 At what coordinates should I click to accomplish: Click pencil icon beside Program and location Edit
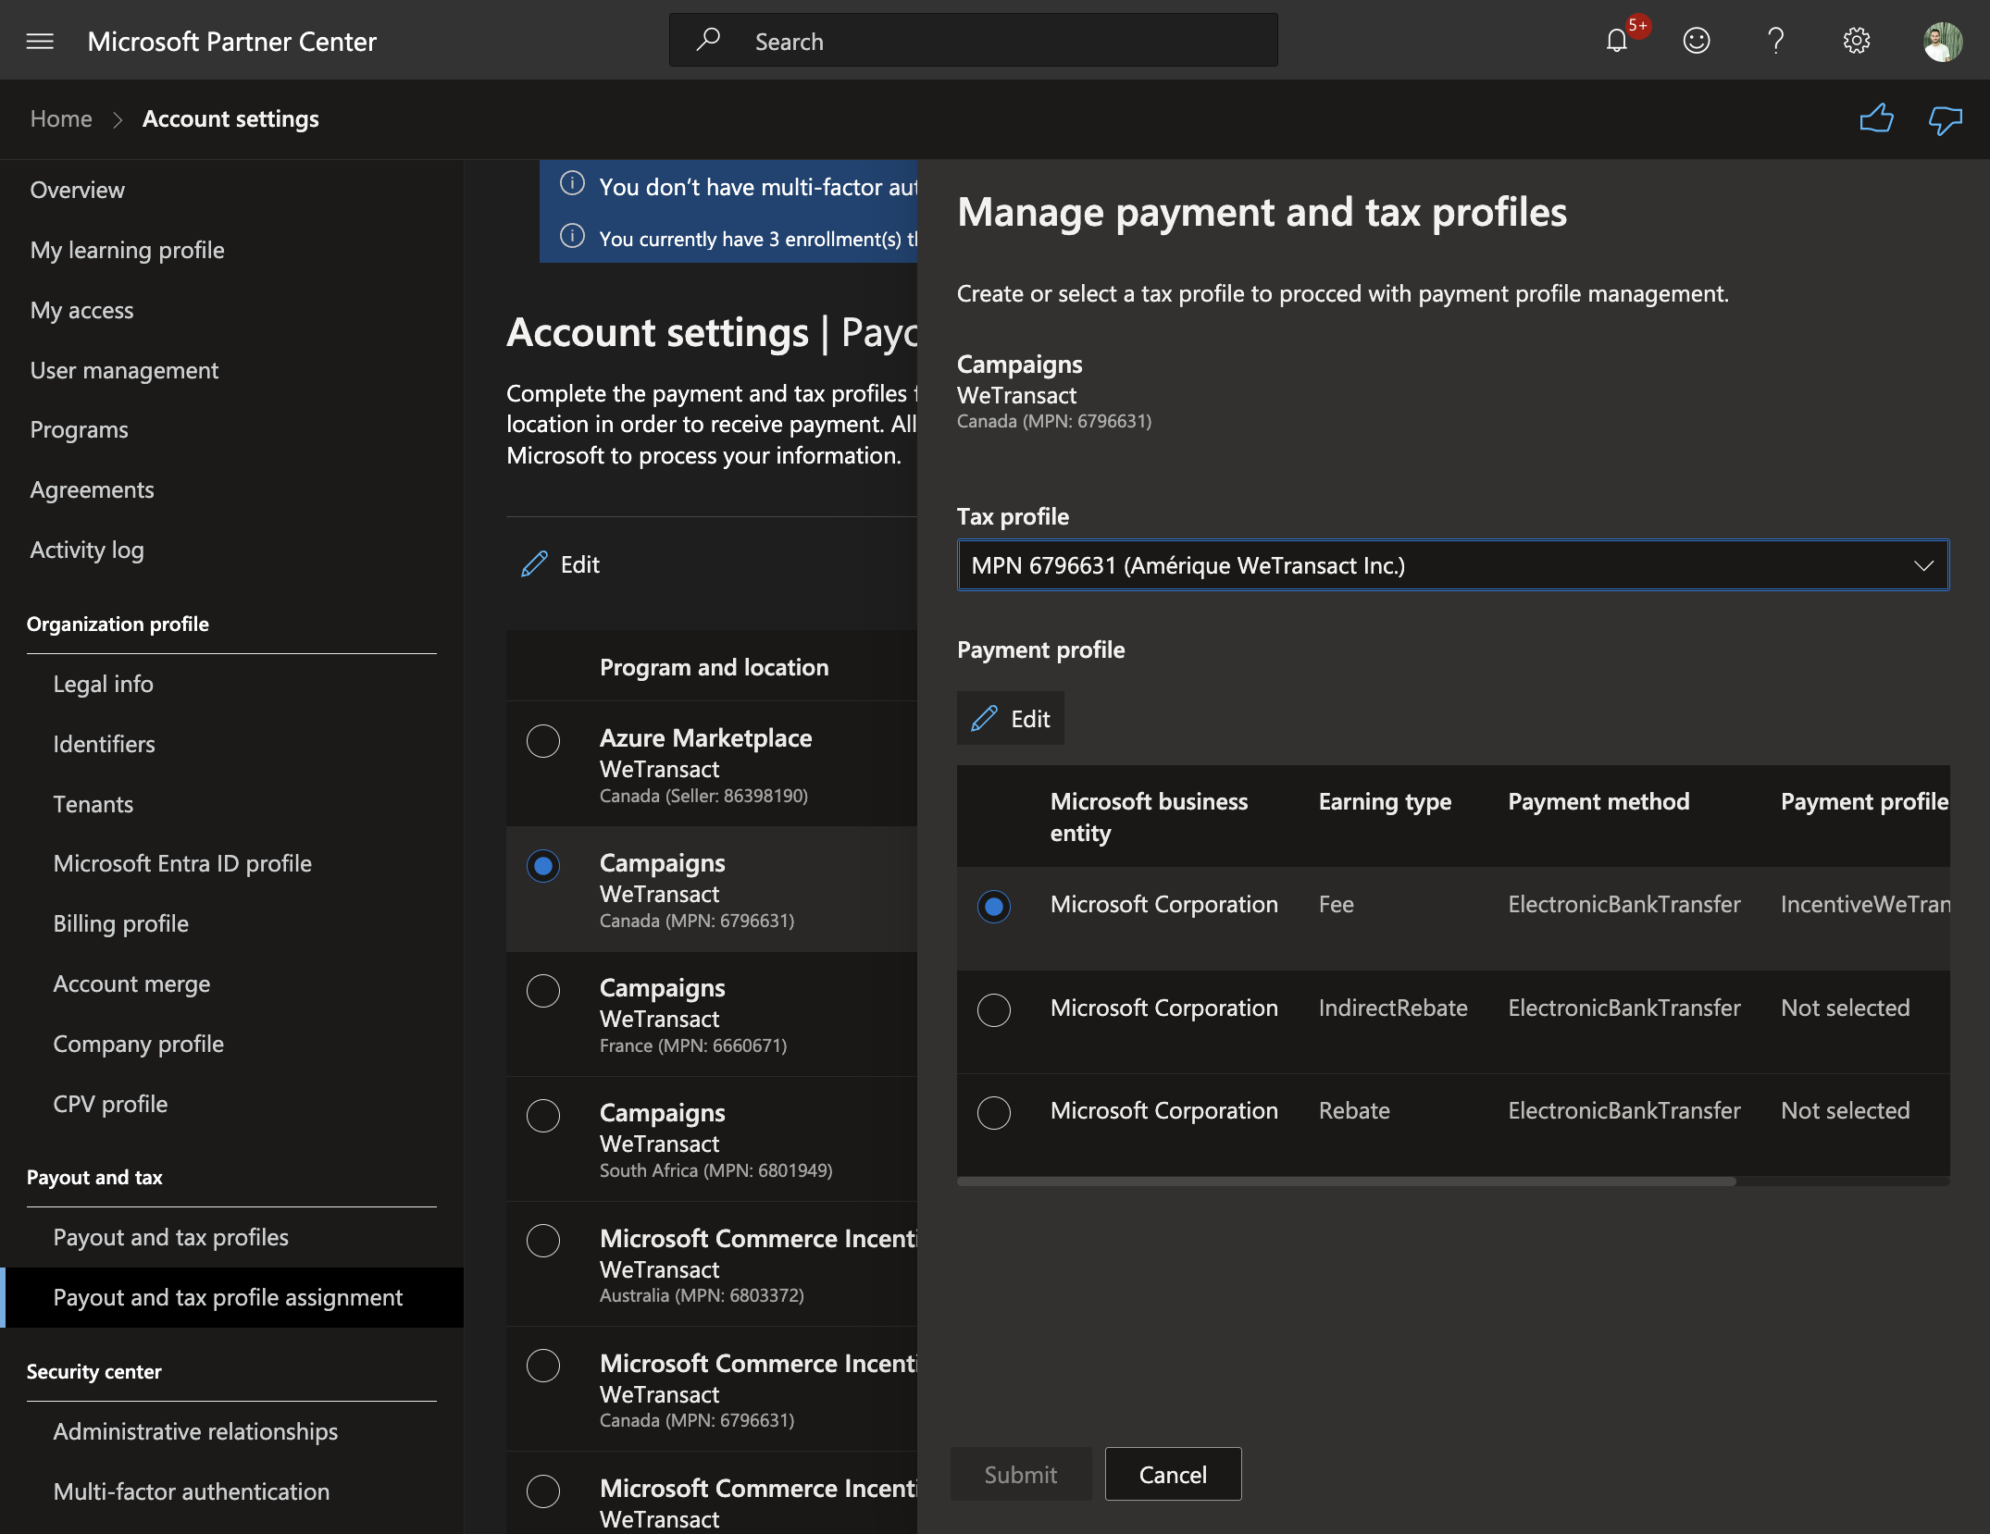point(534,564)
